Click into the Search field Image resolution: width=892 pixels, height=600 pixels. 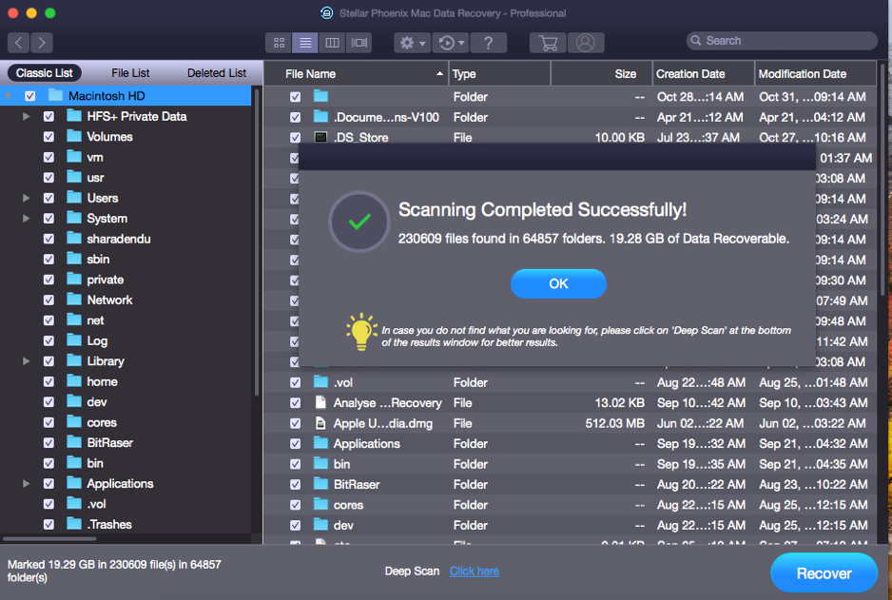[785, 41]
